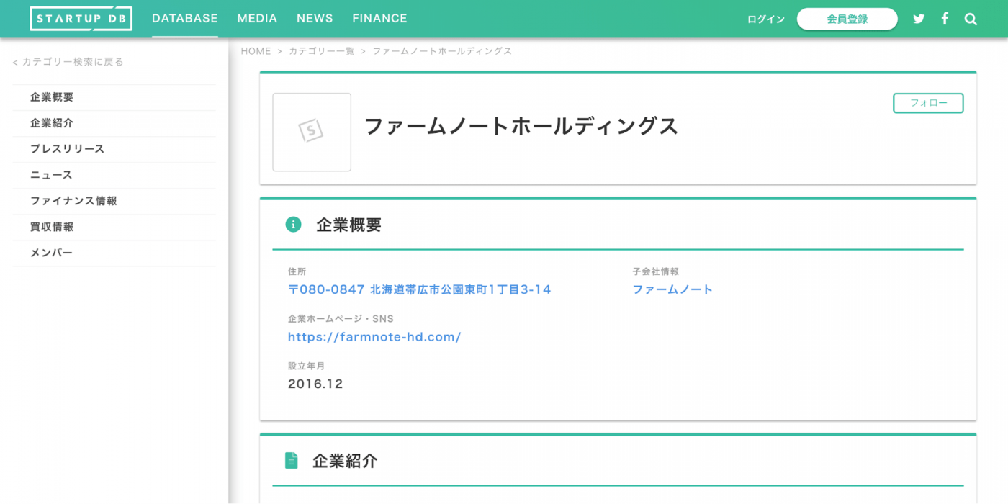The height and width of the screenshot is (504, 1008).
Task: Open the search using the magnifier icon
Action: pos(971,19)
